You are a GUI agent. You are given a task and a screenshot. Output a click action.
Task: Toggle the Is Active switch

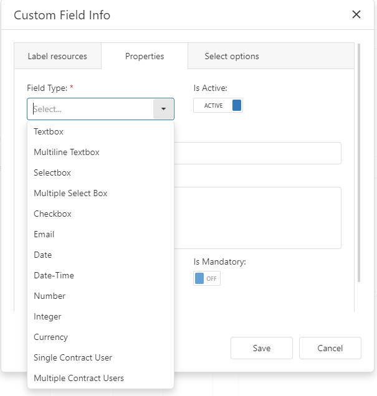coord(218,105)
